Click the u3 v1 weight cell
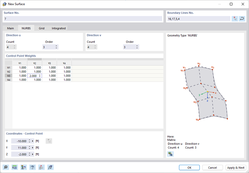Image resolution: width=249 pixels, height=173 pixels. (x=20, y=76)
